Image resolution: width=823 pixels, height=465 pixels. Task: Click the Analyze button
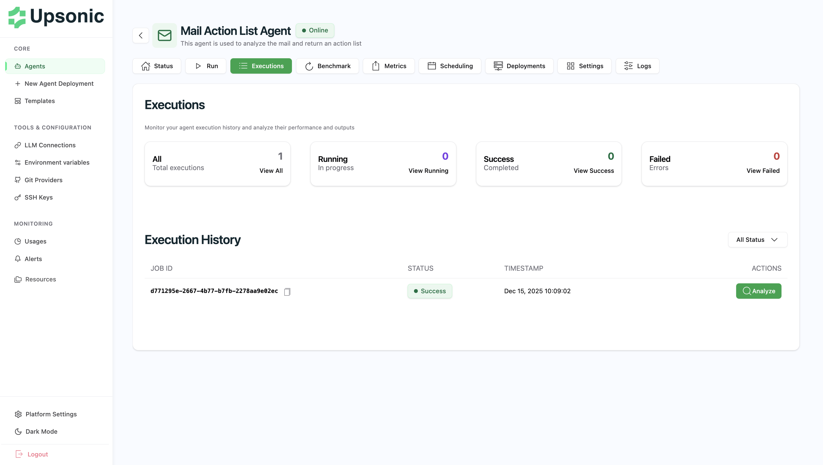(x=758, y=291)
